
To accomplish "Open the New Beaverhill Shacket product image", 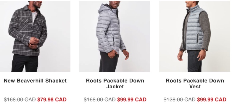I will pos(35,36).
